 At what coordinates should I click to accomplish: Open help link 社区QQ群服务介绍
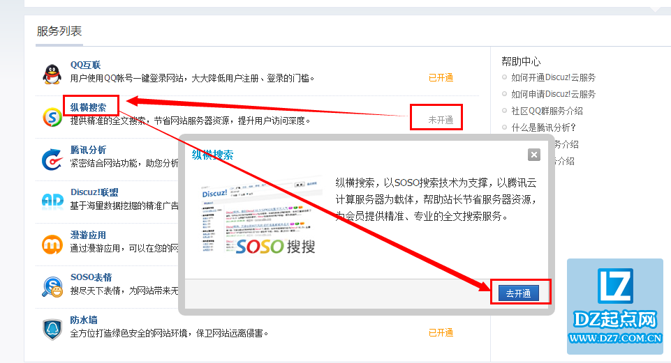pyautogui.click(x=547, y=111)
